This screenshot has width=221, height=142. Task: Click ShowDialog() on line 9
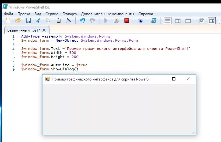click(65, 69)
